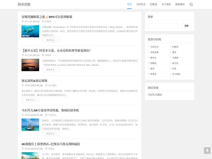Focus the sidebar search input field

click(163, 26)
